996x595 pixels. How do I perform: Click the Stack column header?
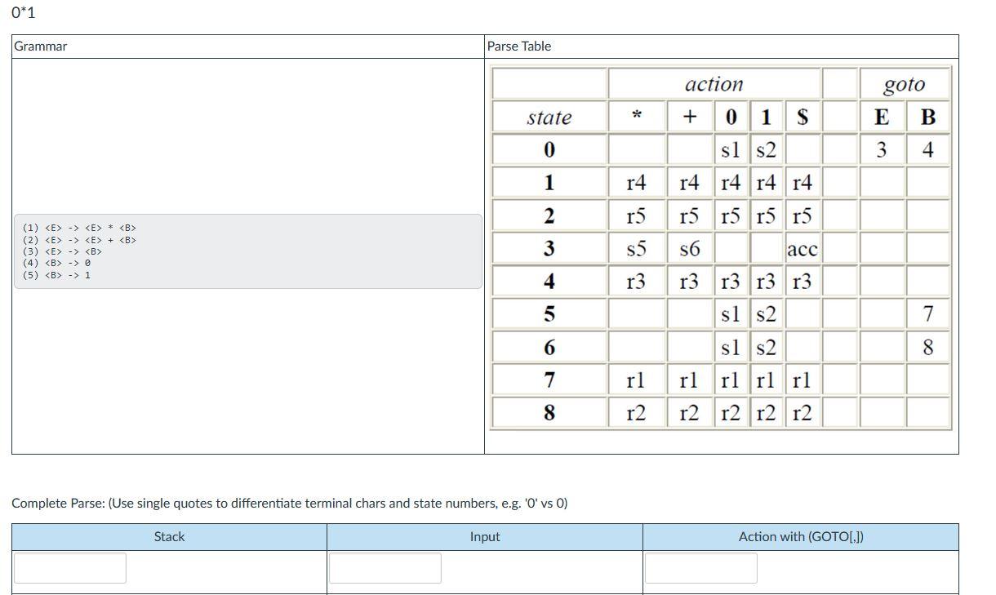tap(169, 536)
